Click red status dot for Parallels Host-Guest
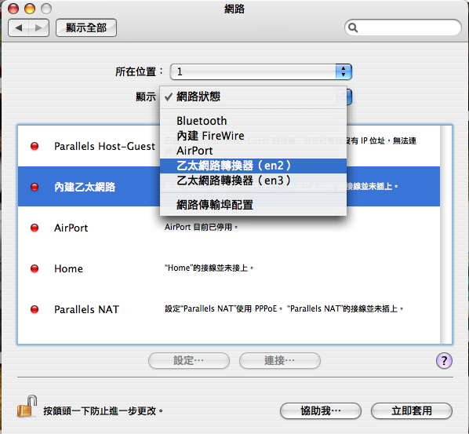Image resolution: width=469 pixels, height=434 pixels. click(x=35, y=146)
